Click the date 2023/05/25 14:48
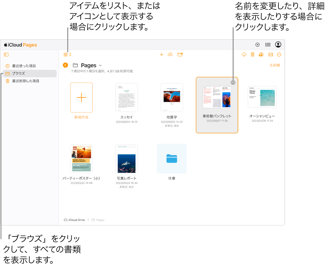The width and height of the screenshot is (329, 266). tap(81, 183)
